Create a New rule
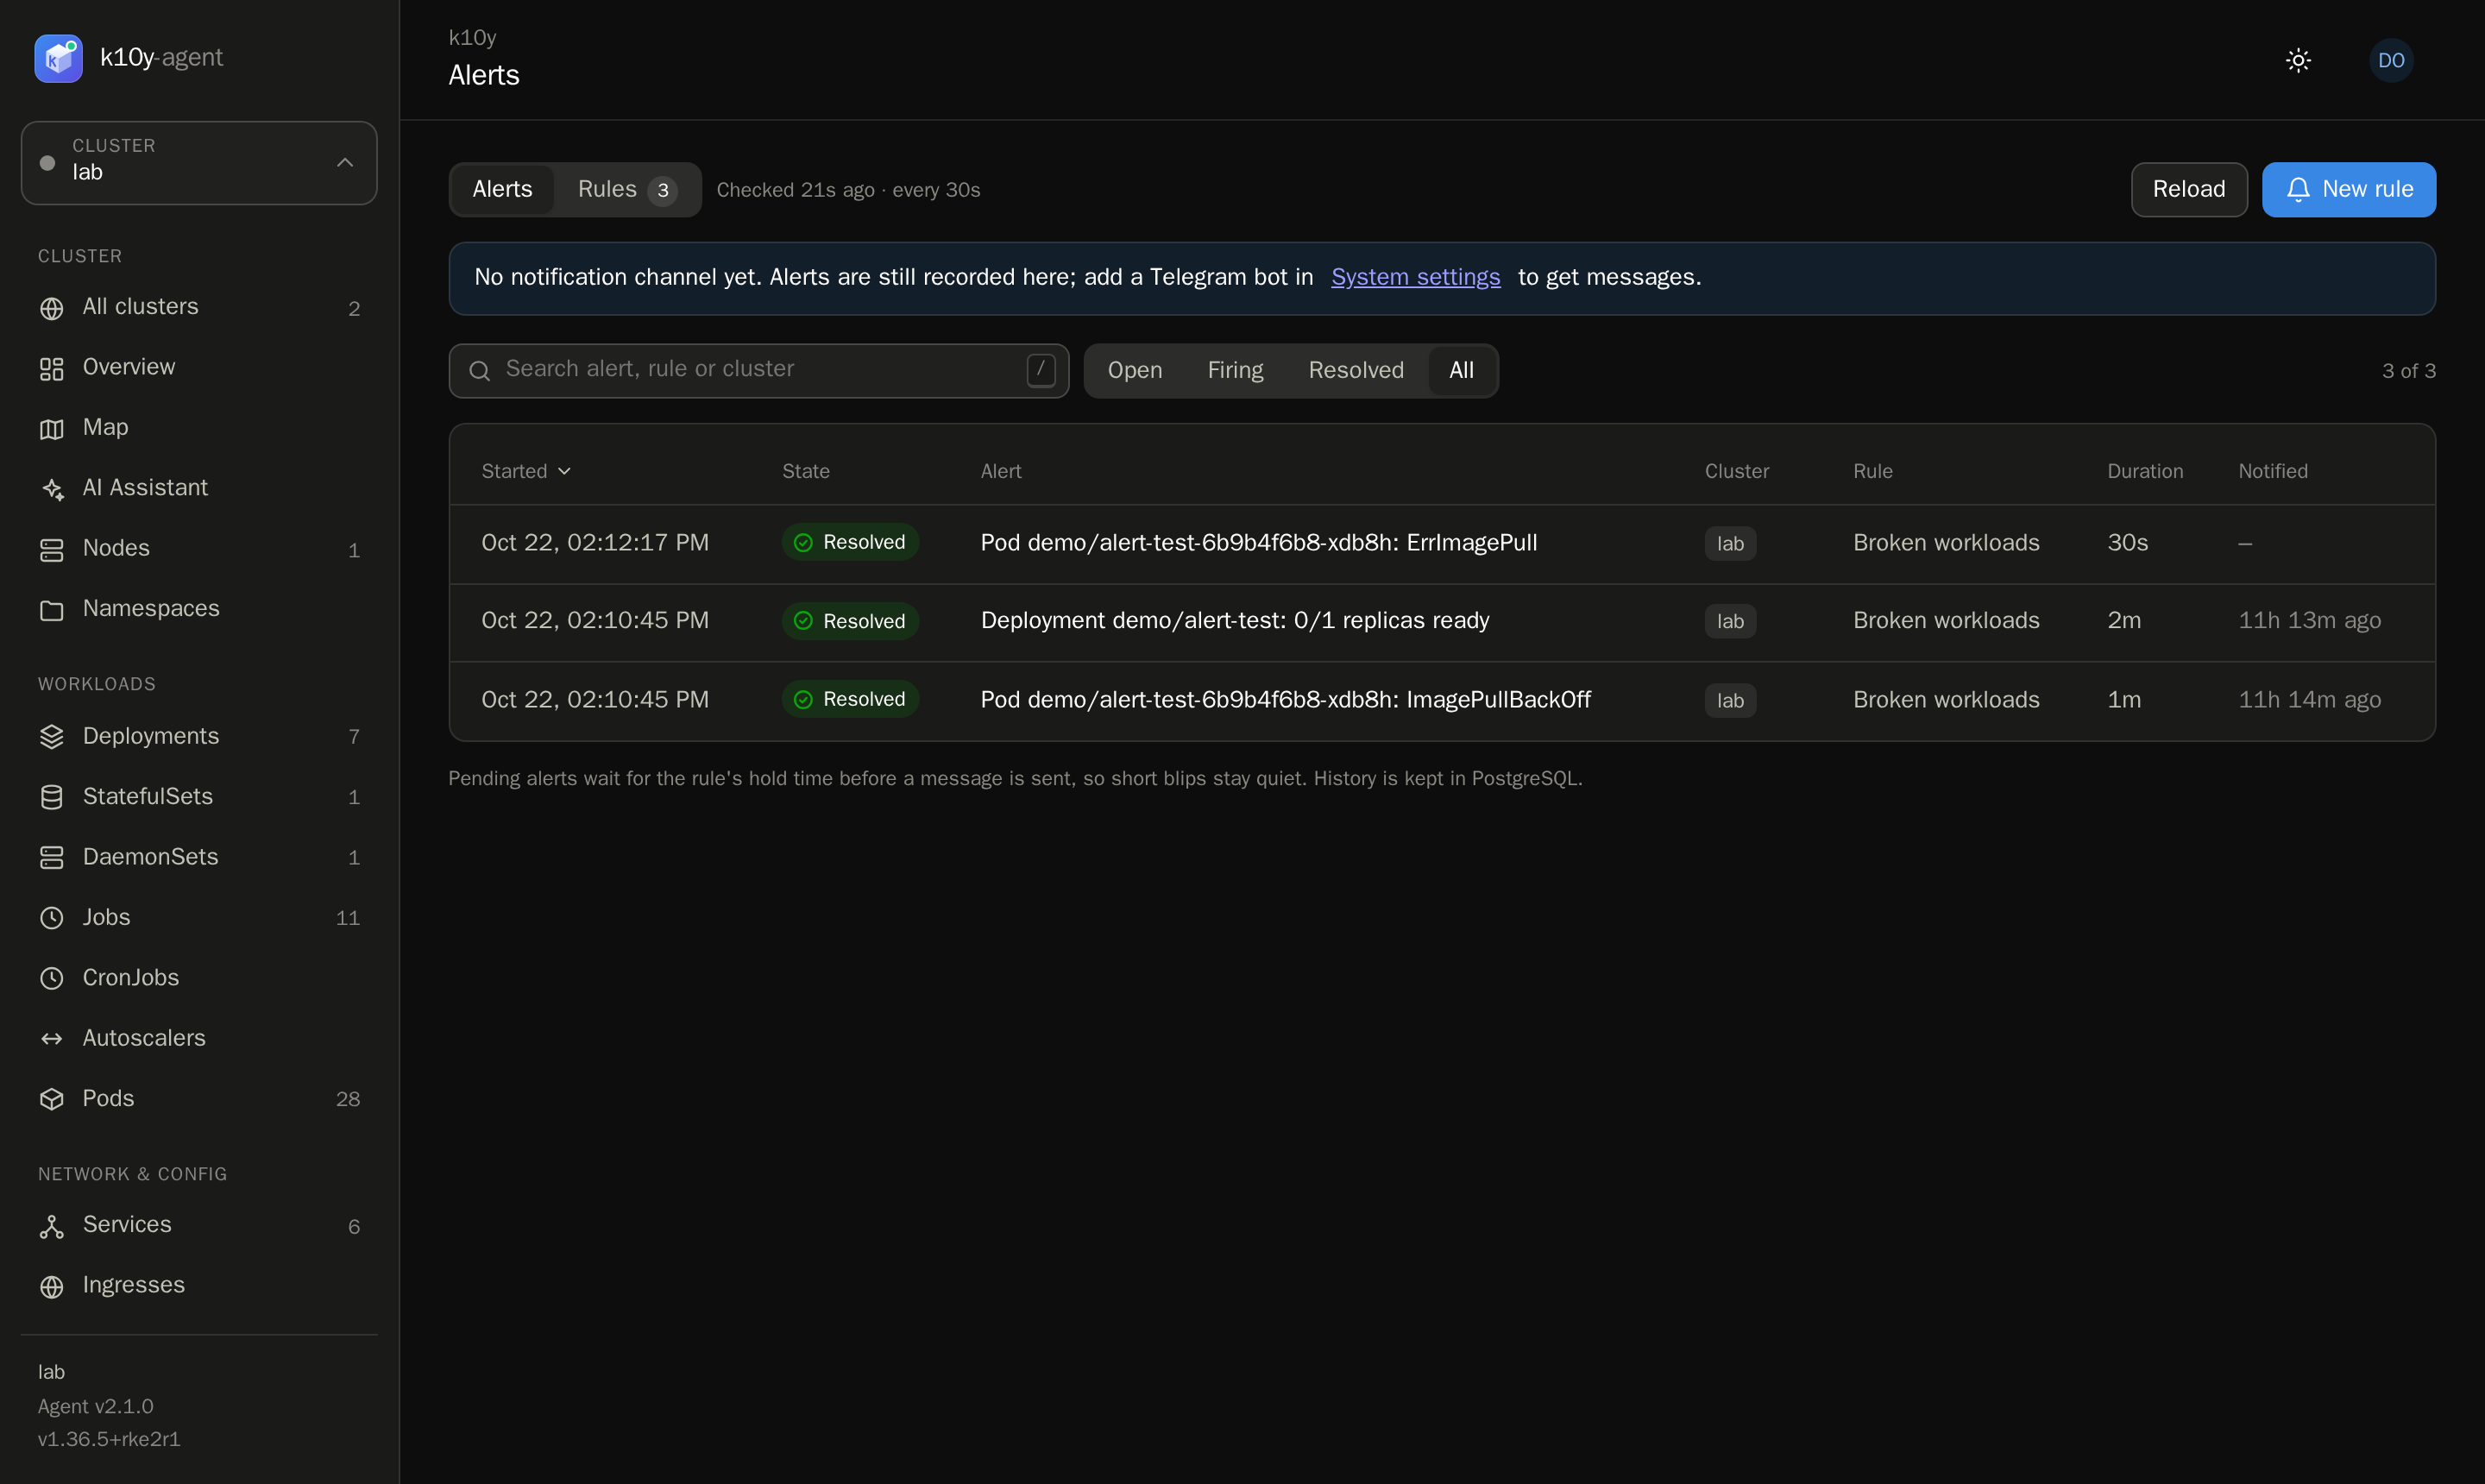 point(2349,189)
